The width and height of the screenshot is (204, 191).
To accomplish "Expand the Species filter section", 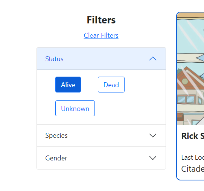I will 101,136.
